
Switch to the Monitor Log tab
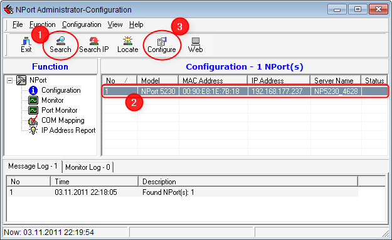click(88, 167)
